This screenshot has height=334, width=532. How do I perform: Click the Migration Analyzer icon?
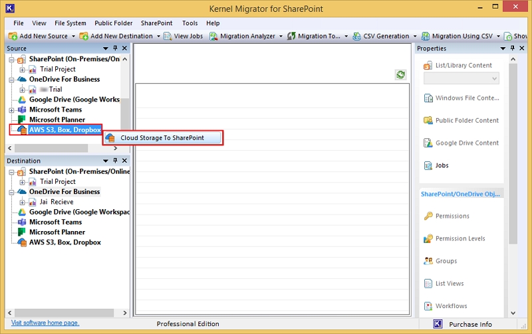point(213,37)
